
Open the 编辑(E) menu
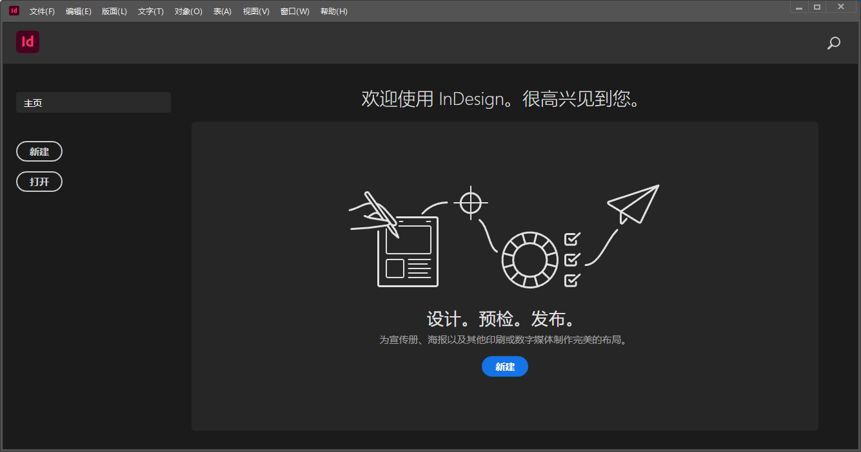pyautogui.click(x=79, y=12)
